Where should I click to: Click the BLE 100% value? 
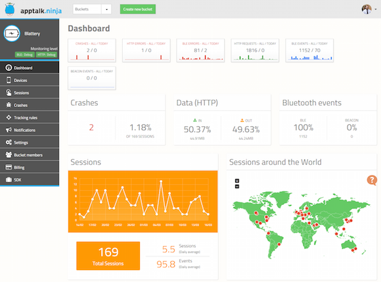(x=303, y=128)
